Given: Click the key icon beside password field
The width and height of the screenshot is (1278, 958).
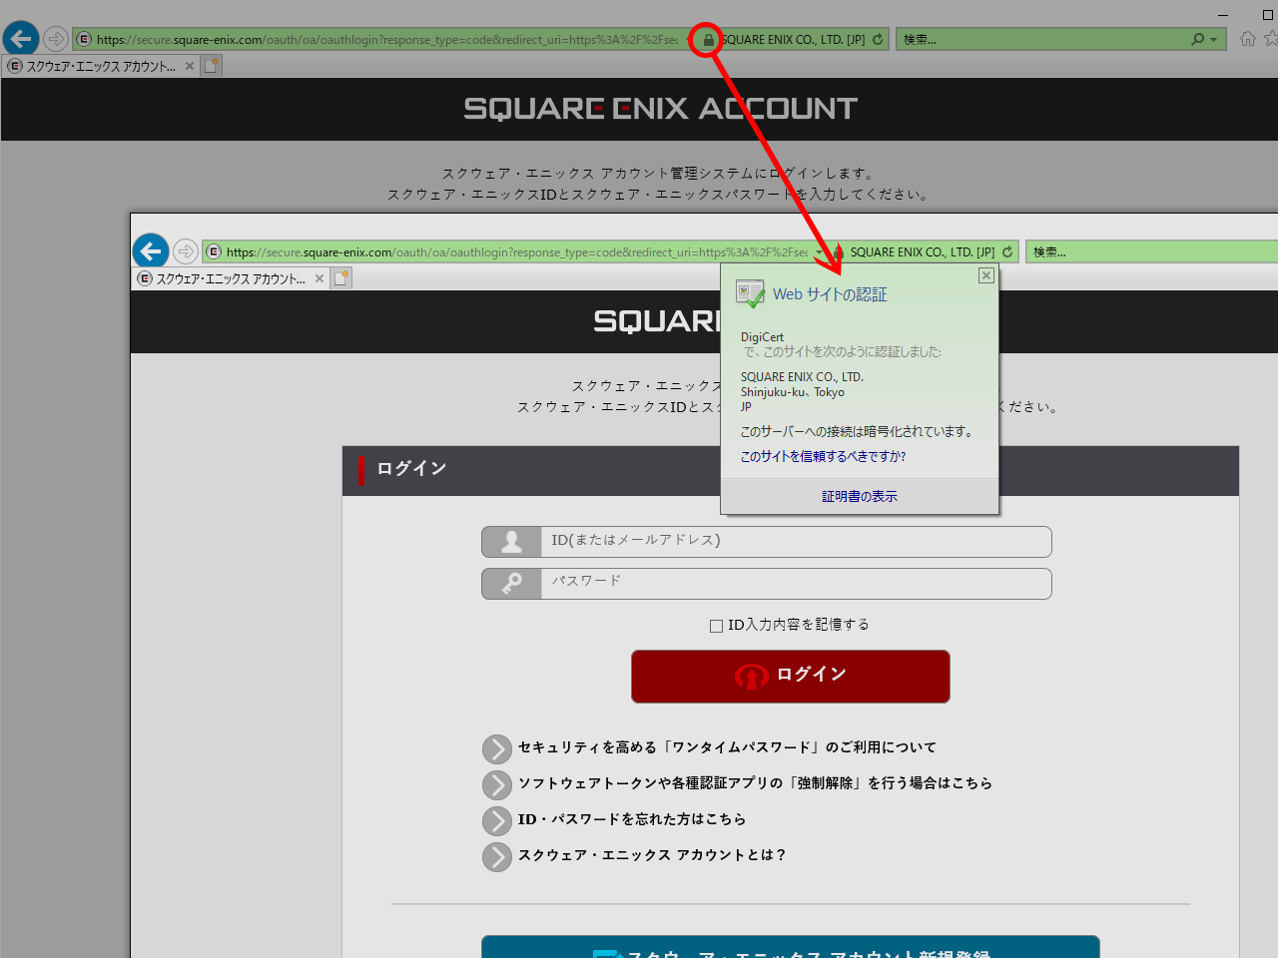Looking at the screenshot, I should click(x=511, y=584).
